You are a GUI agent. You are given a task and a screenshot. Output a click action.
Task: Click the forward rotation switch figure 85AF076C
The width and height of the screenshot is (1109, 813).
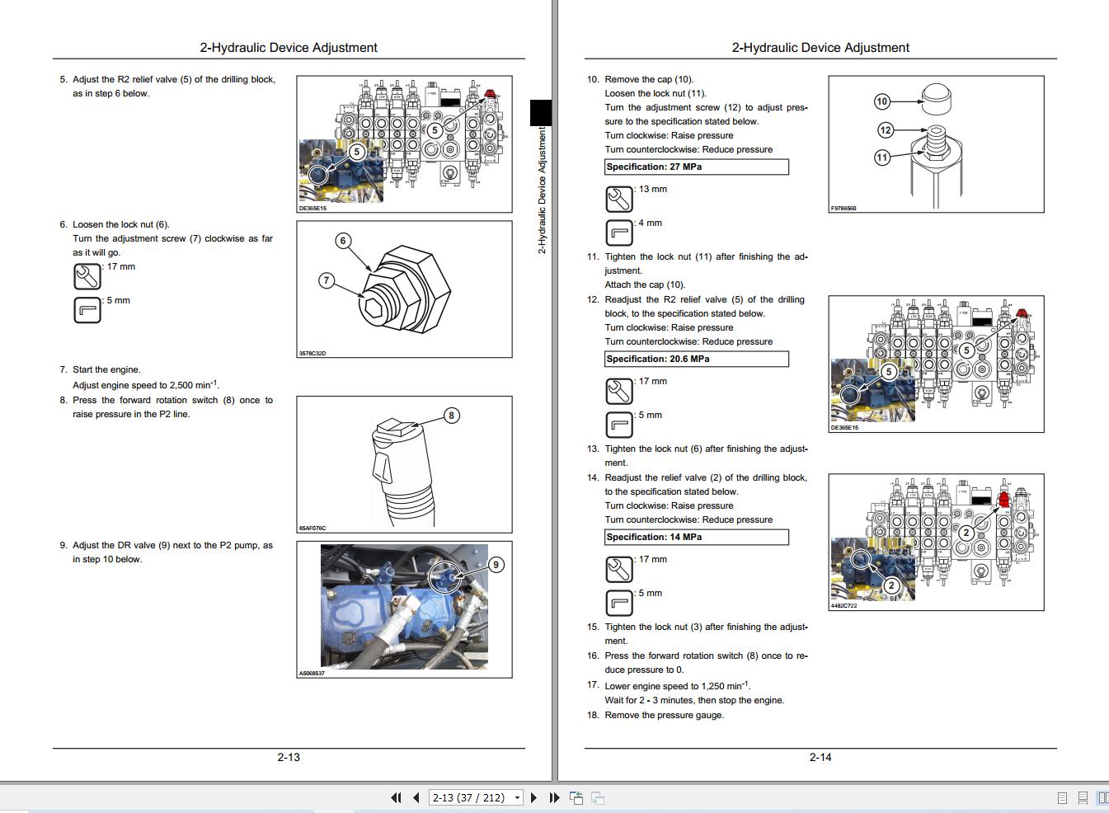pos(404,463)
